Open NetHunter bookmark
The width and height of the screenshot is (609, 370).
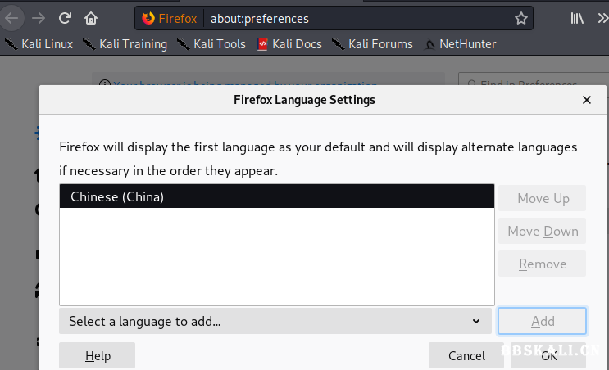pyautogui.click(x=459, y=44)
